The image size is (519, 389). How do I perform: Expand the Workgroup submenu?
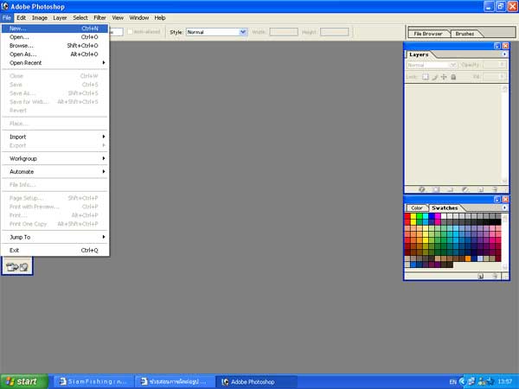coord(54,158)
